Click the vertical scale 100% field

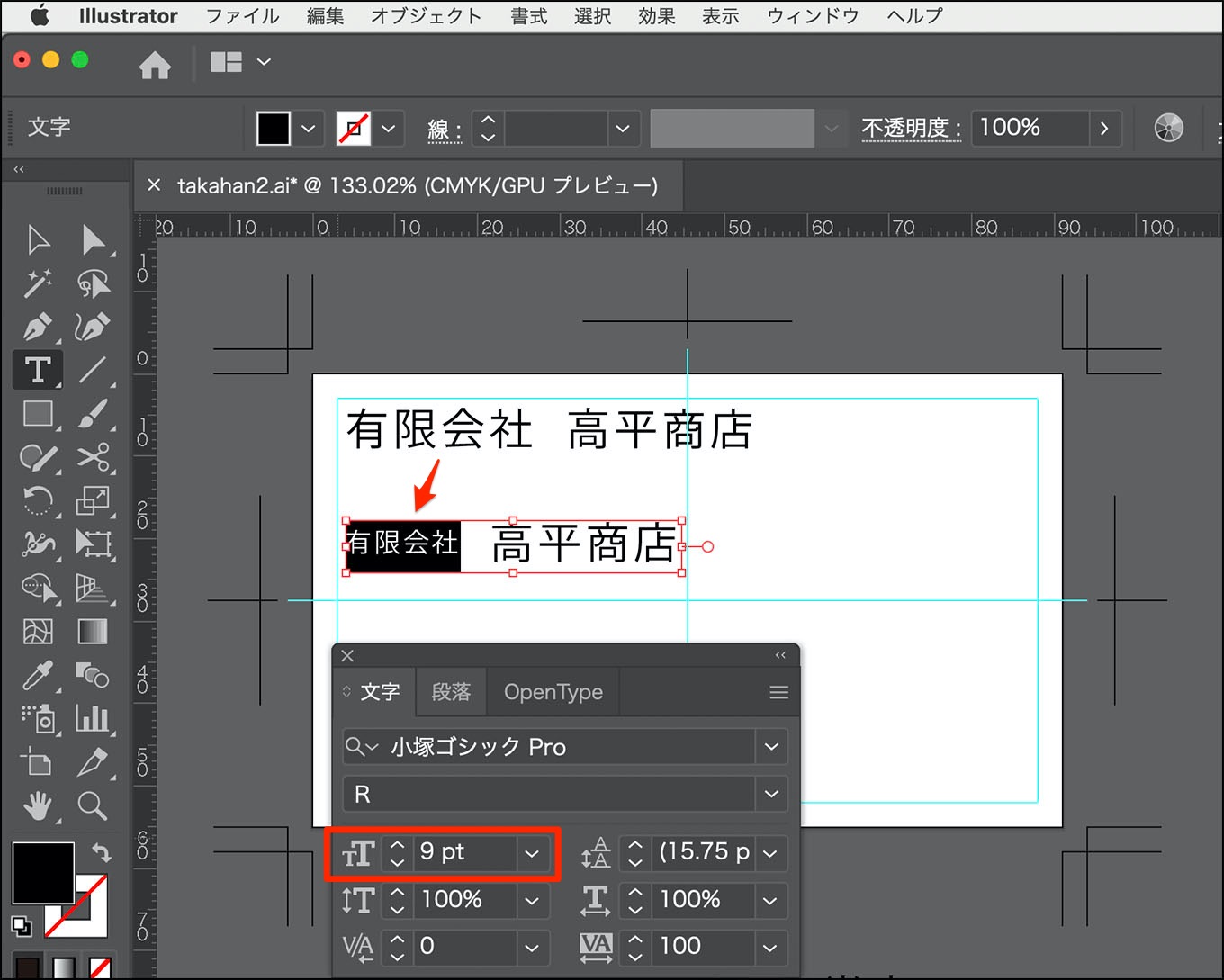[x=465, y=900]
